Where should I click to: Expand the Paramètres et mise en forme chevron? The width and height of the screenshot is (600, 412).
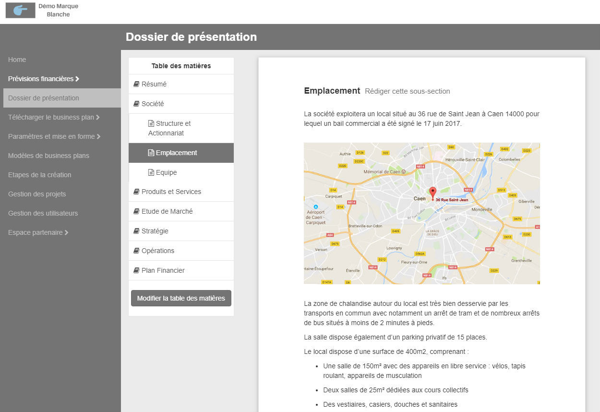(98, 136)
